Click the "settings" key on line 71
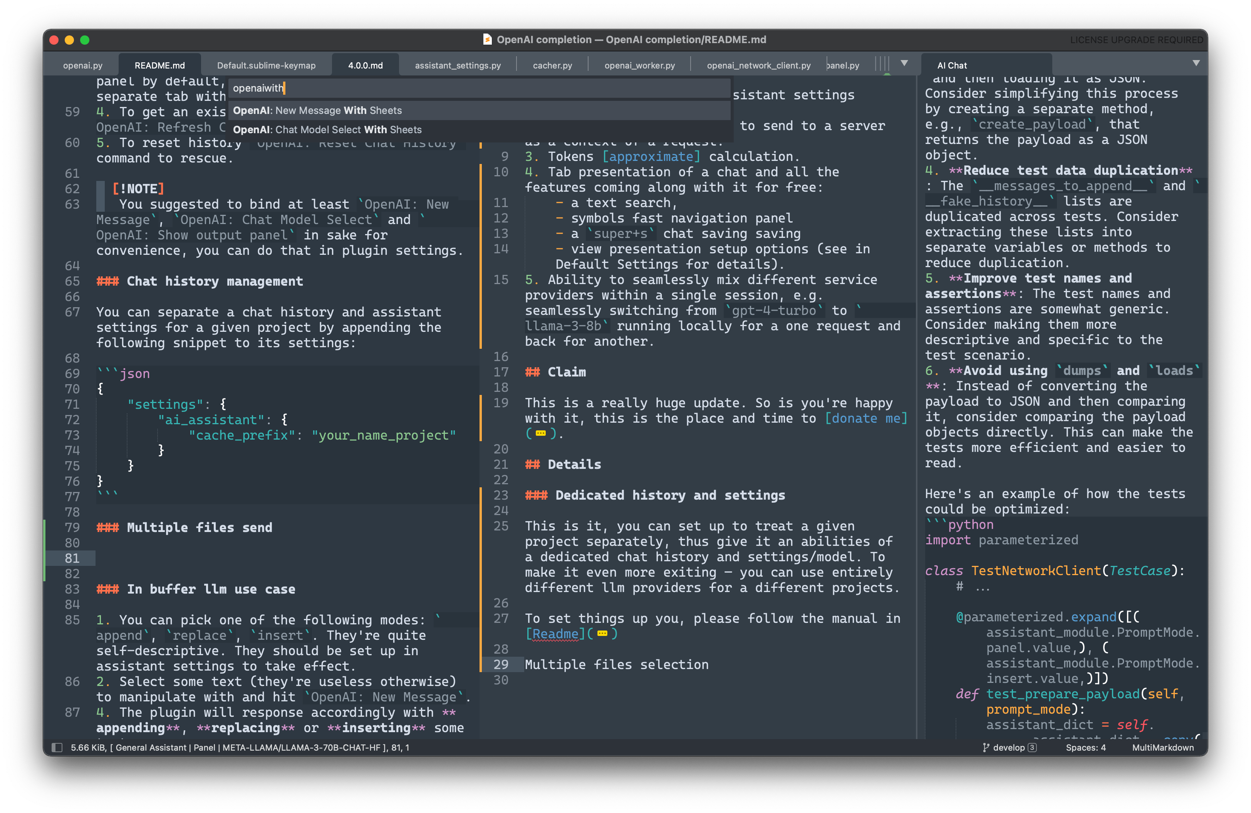1251x813 pixels. point(165,405)
